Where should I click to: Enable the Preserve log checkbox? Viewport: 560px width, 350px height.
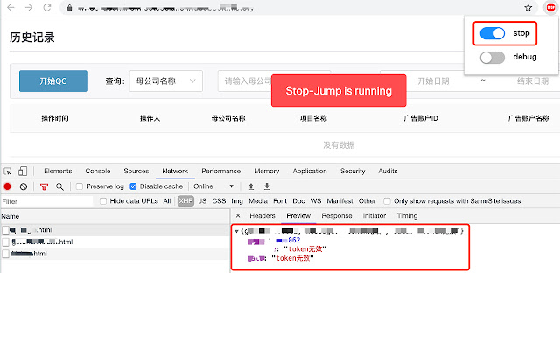click(80, 186)
